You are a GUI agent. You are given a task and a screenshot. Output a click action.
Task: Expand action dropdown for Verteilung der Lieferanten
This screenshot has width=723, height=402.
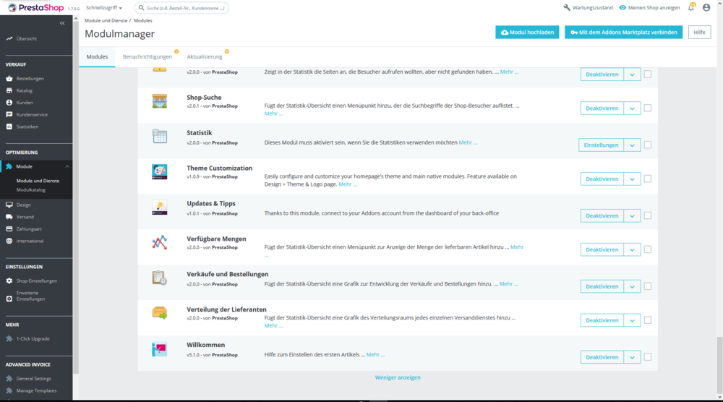point(632,320)
